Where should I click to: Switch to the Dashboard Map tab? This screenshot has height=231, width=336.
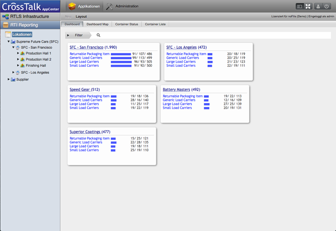point(96,24)
